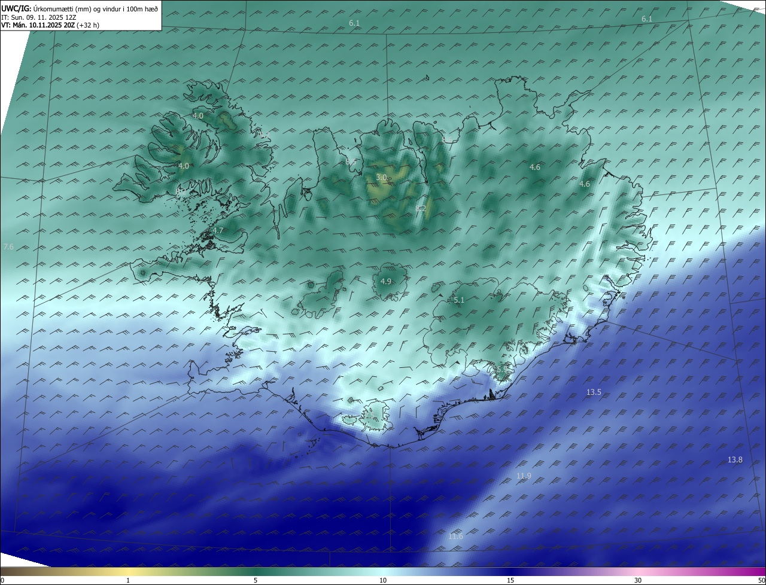This screenshot has height=585, width=766.
Task: Click the 1 tick on the color scale
Action: pos(128,581)
